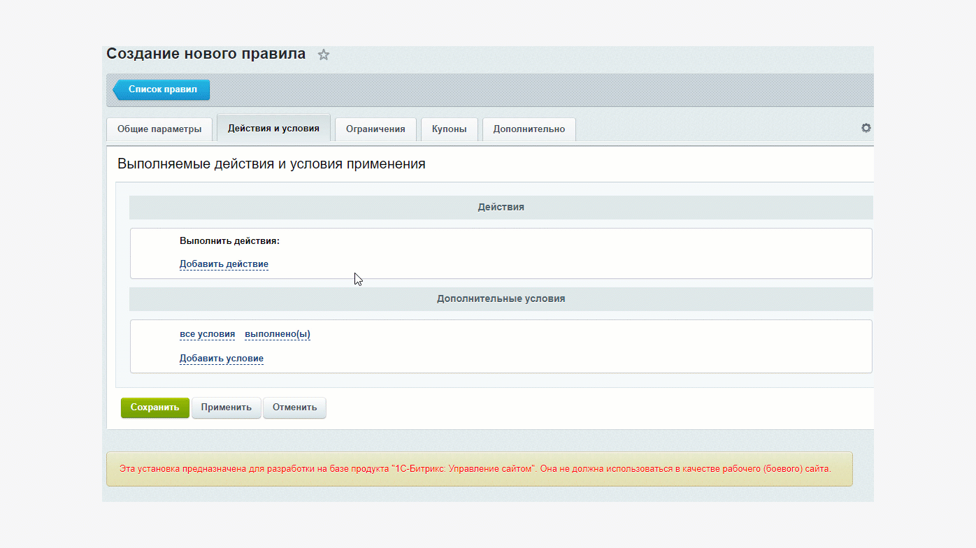Click the Создание нового правила page title
Image resolution: width=976 pixels, height=548 pixels.
[x=206, y=54]
